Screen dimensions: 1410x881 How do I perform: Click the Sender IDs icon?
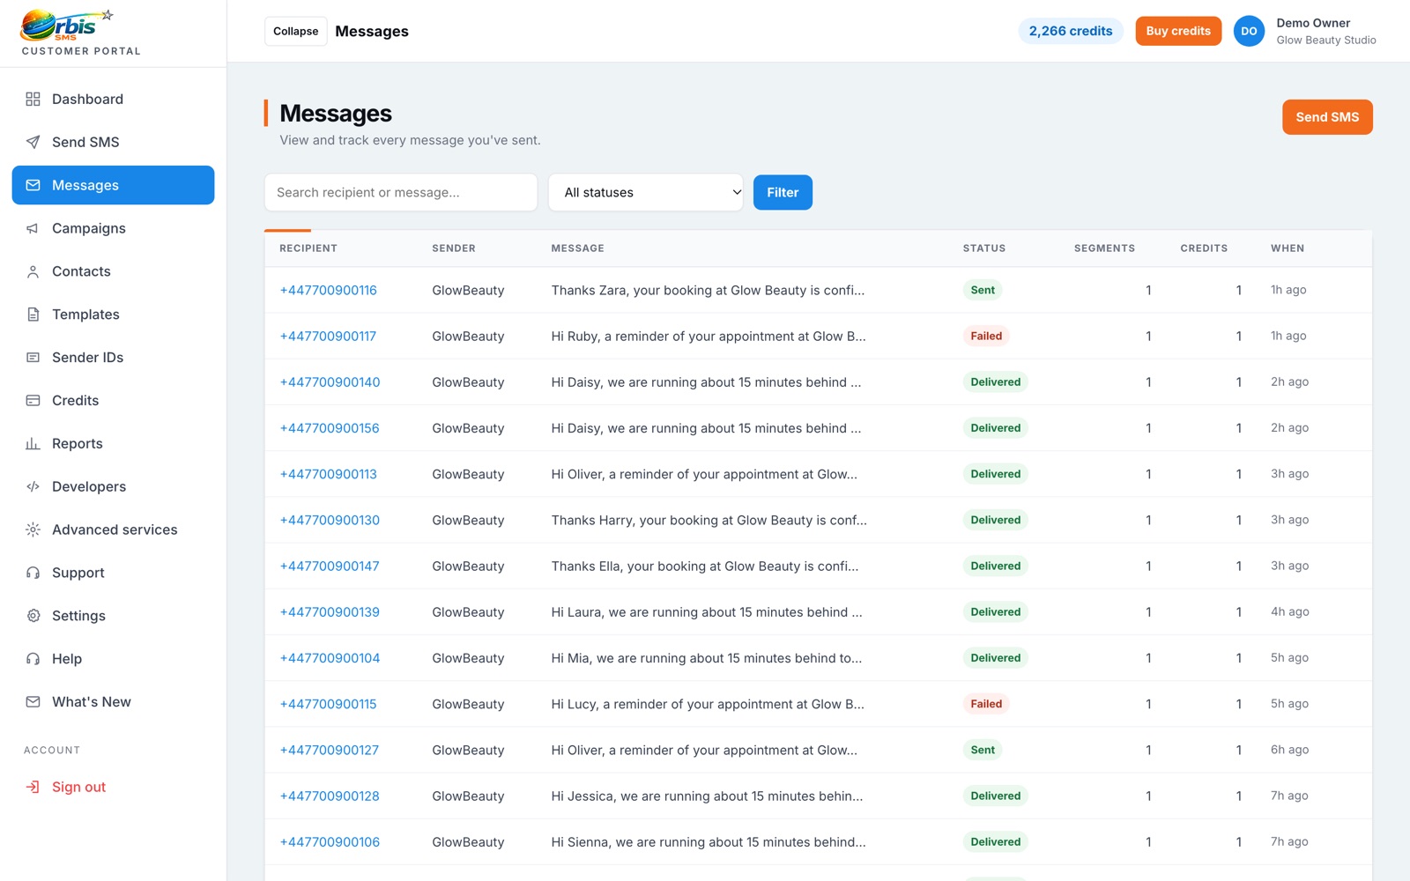(x=33, y=358)
